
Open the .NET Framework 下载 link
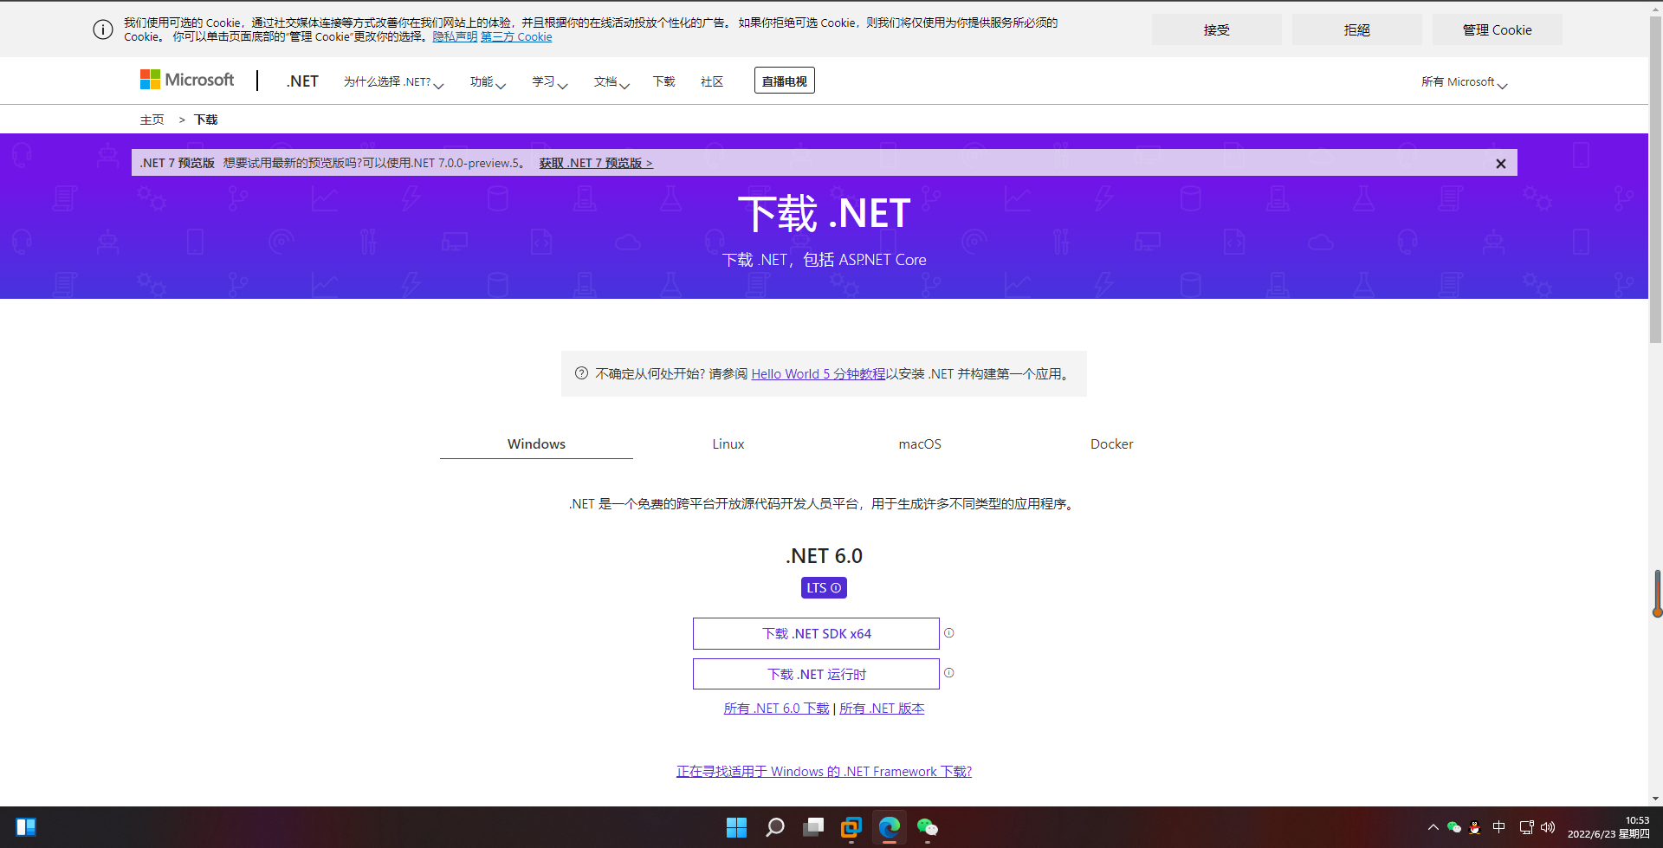pos(824,771)
